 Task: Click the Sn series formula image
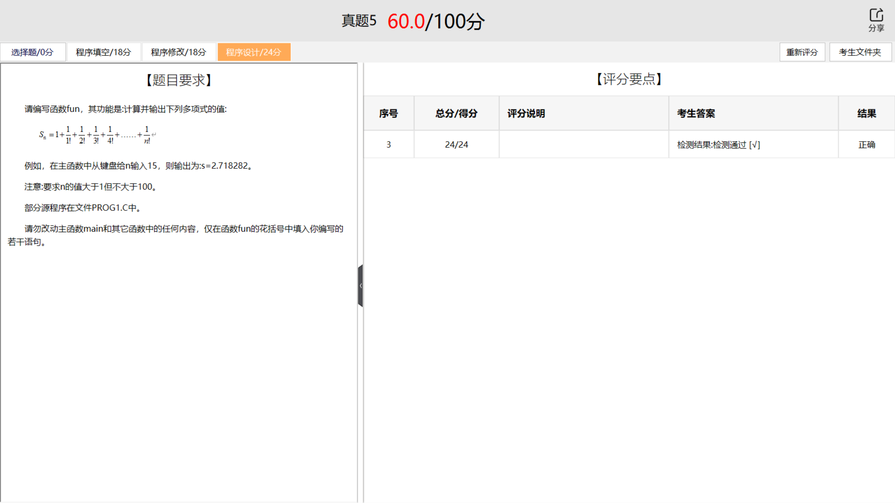pos(97,135)
